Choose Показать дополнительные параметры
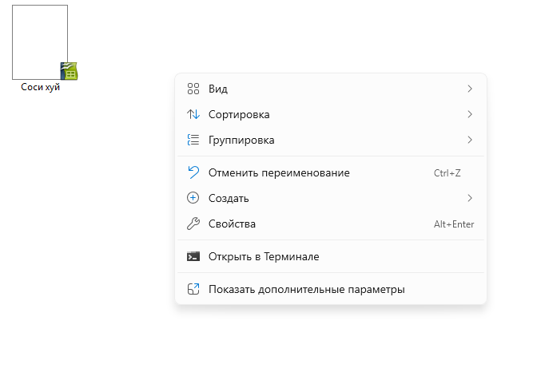 [x=306, y=289]
